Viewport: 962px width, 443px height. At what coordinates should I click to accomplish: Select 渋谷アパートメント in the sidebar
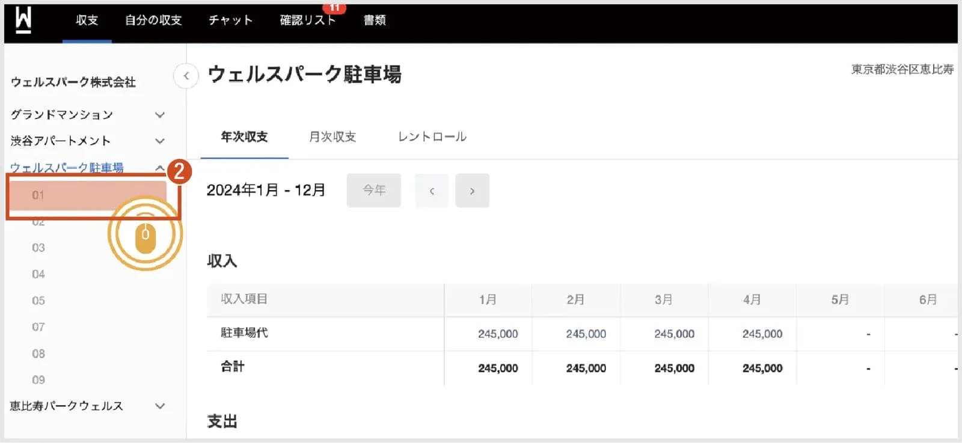[x=61, y=141]
